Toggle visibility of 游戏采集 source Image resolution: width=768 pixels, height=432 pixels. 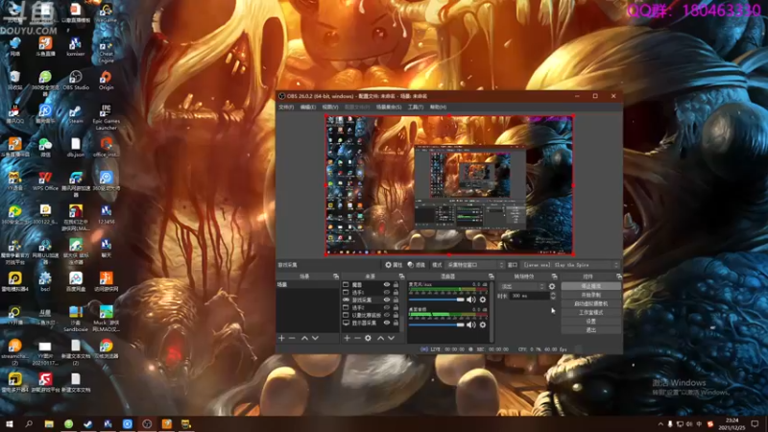pos(387,300)
